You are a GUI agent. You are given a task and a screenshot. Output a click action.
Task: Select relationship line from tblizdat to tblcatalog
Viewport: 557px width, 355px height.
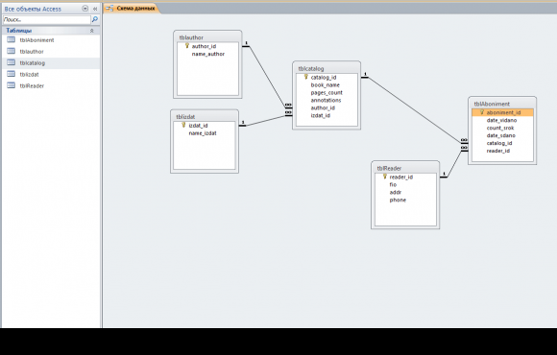click(x=265, y=120)
